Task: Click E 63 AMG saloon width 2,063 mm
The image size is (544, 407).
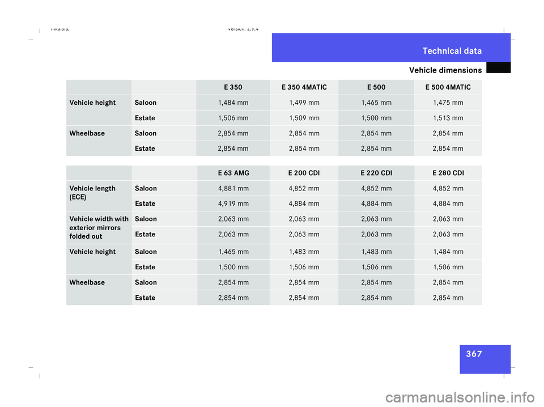Action: pyautogui.click(x=233, y=219)
